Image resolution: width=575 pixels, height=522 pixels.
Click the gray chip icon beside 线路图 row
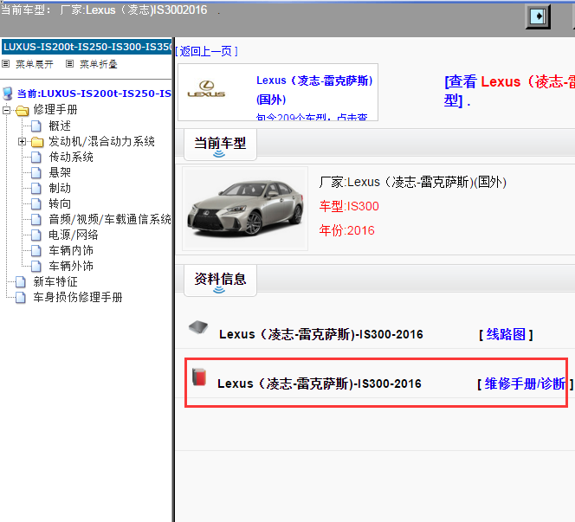coord(198,327)
